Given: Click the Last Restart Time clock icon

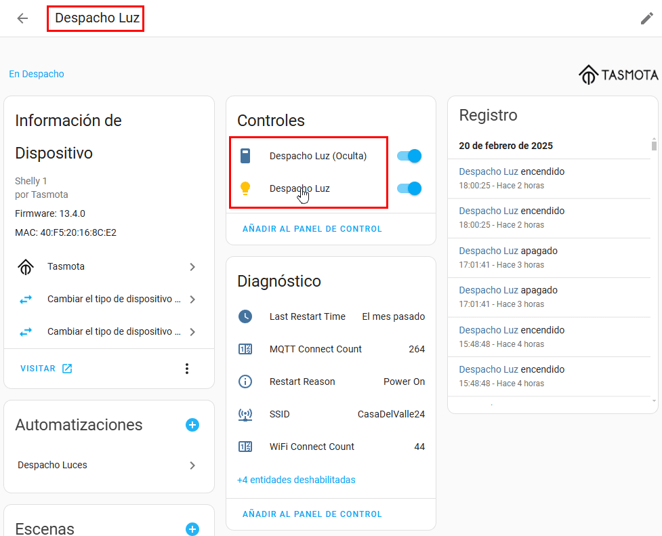Looking at the screenshot, I should [x=245, y=316].
